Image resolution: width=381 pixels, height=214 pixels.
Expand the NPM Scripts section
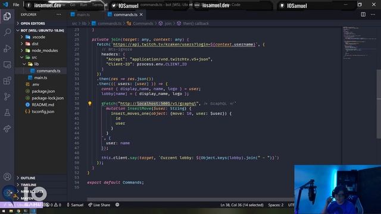click(32, 191)
